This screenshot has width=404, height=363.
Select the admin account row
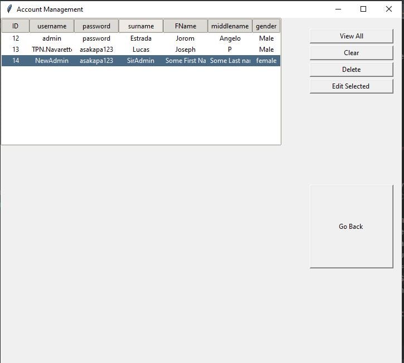(52, 38)
